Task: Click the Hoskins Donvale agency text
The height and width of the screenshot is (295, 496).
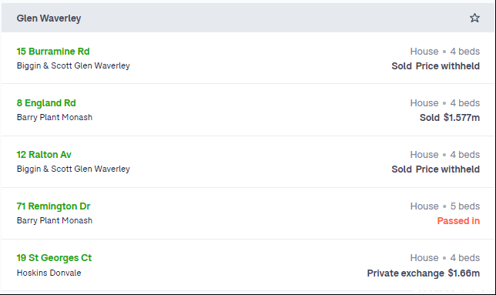Action: click(x=49, y=273)
